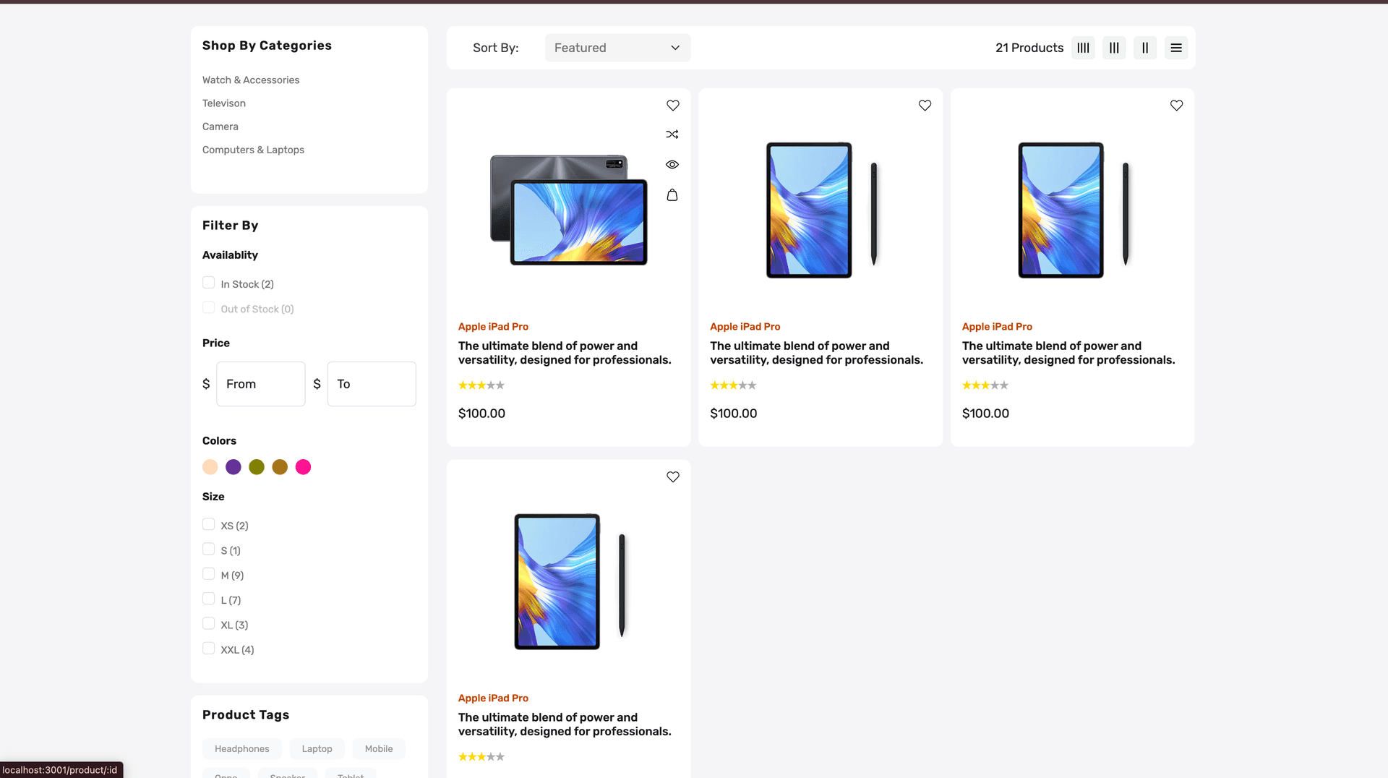Click the compare shuffle icon on first product
Viewport: 1388px width, 778px height.
point(672,134)
